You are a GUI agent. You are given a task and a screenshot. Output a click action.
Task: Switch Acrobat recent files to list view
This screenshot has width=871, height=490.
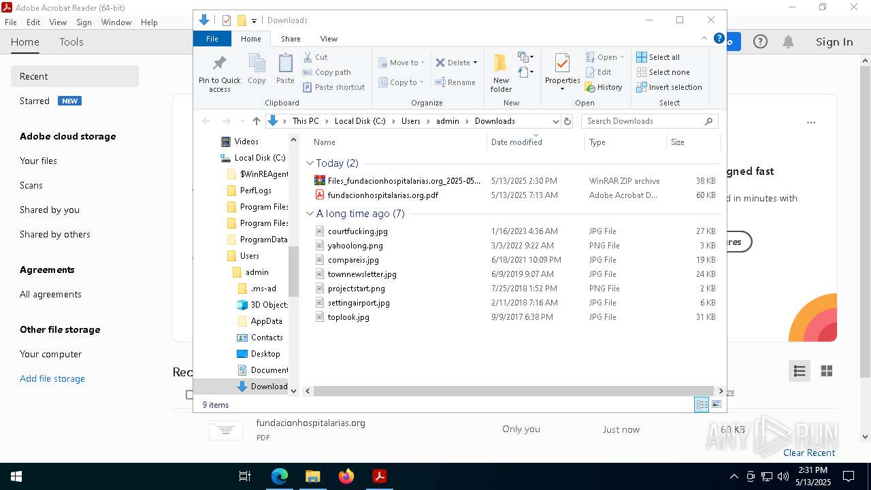pos(800,371)
